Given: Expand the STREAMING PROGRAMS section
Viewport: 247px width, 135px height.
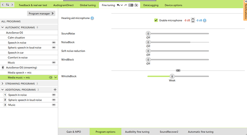Looking at the screenshot, I should click(3, 83).
